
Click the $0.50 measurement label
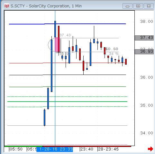(x=112, y=49)
